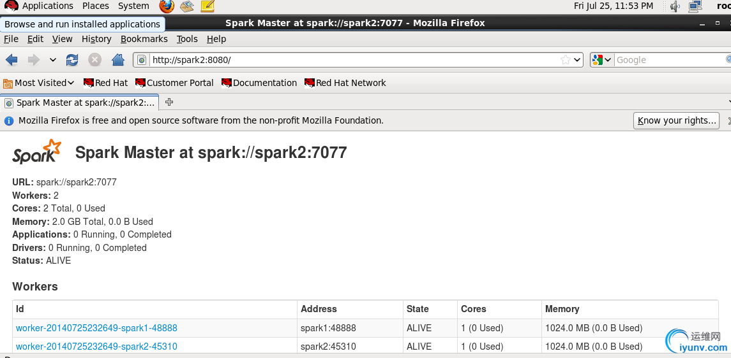Open a new tab with plus button
Viewport: 731px width, 358px height.
[x=169, y=103]
